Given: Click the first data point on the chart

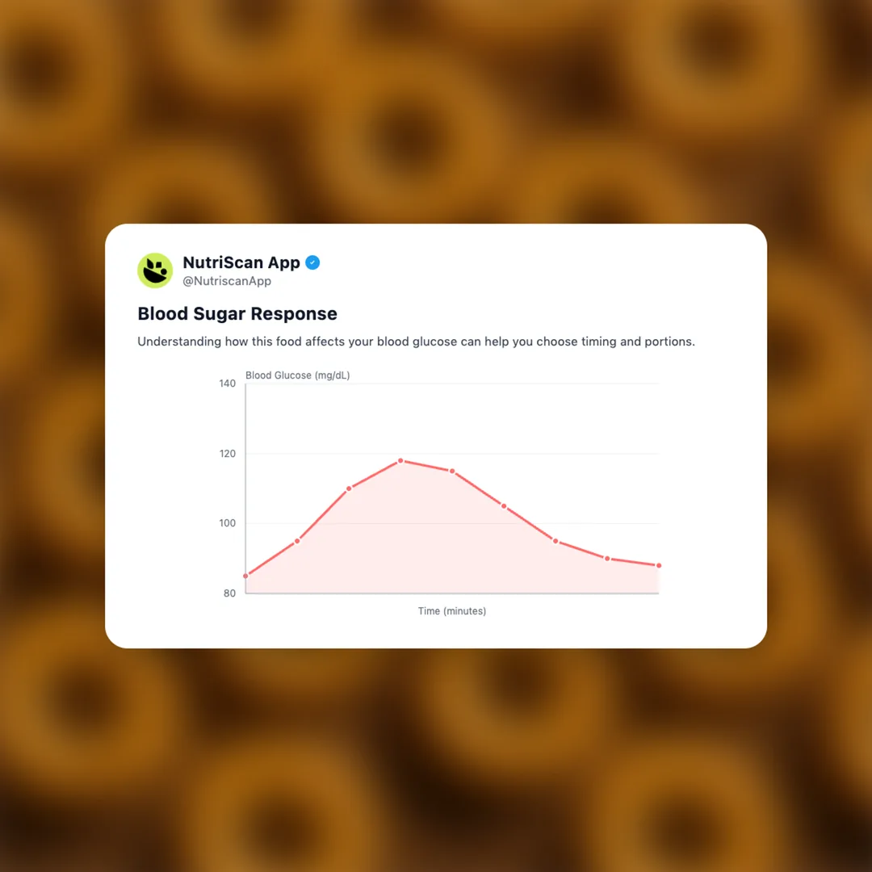Looking at the screenshot, I should (x=245, y=576).
